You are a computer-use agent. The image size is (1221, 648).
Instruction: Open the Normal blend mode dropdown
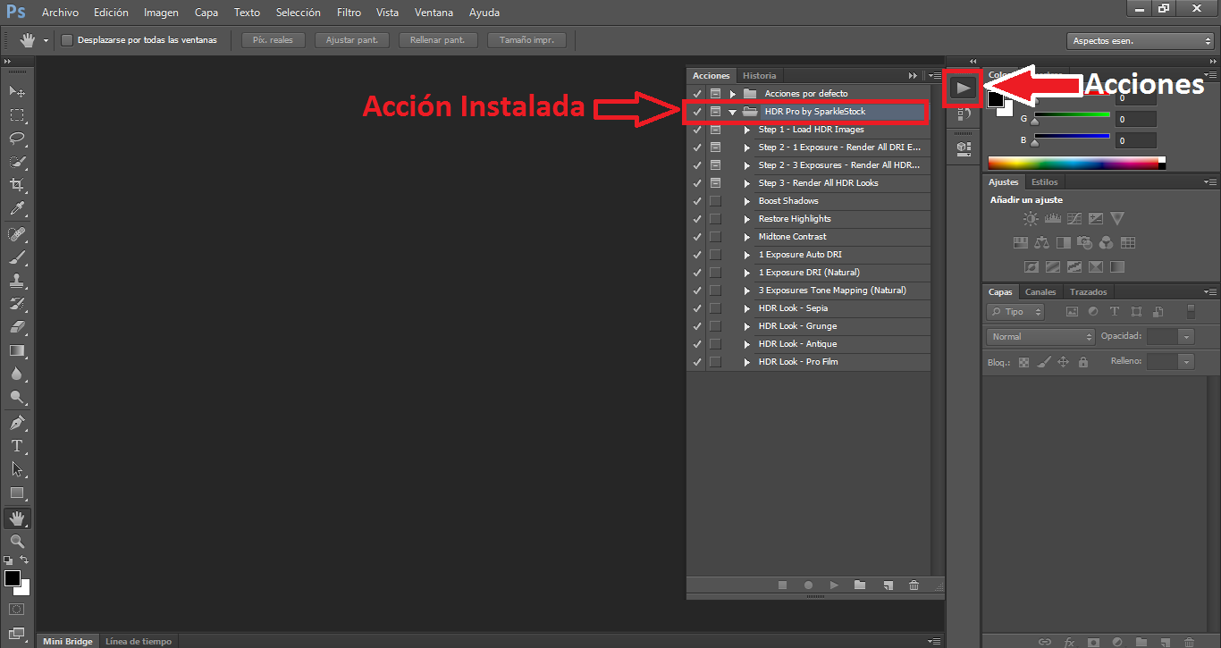click(x=1041, y=336)
